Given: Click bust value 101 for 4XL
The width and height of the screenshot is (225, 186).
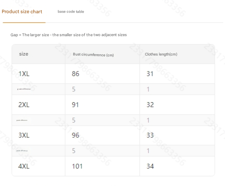Looking at the screenshot, I should [x=77, y=166].
